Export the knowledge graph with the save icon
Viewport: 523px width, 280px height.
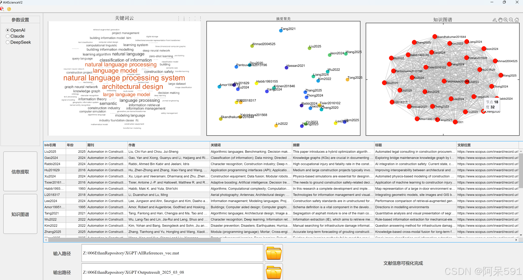pyautogui.click(x=494, y=19)
